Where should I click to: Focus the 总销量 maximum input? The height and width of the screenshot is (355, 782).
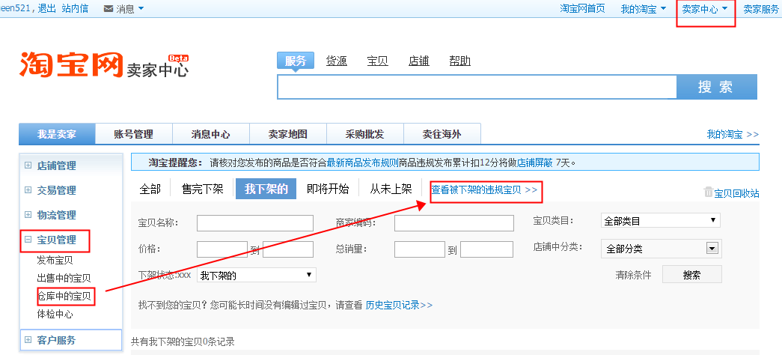pyautogui.click(x=486, y=249)
